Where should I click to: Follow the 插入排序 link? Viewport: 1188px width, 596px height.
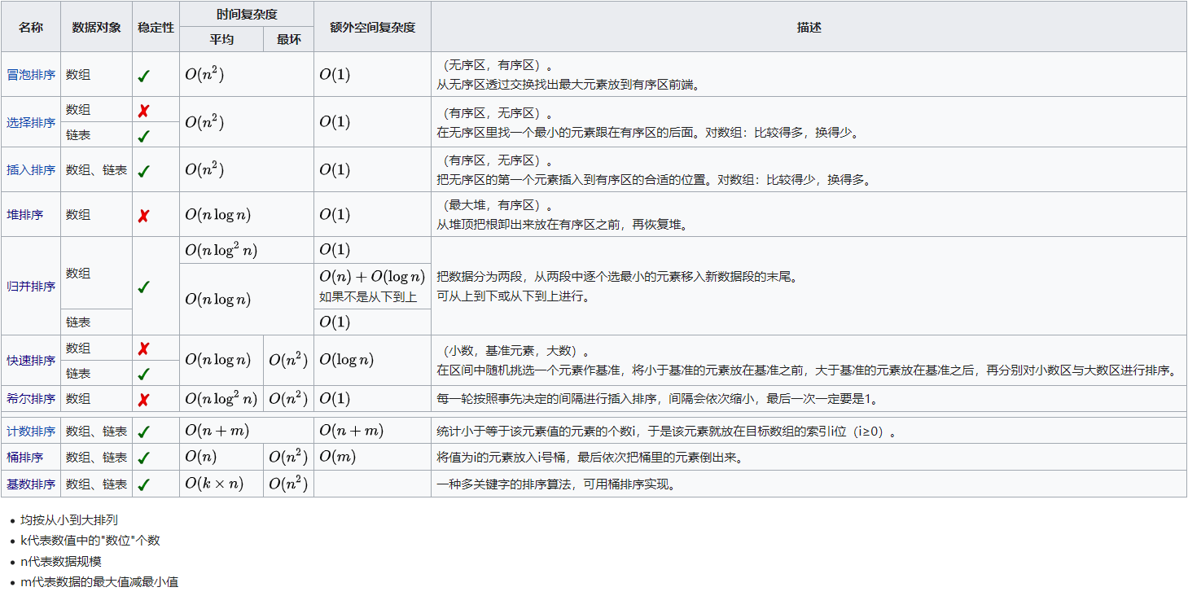coord(31,170)
